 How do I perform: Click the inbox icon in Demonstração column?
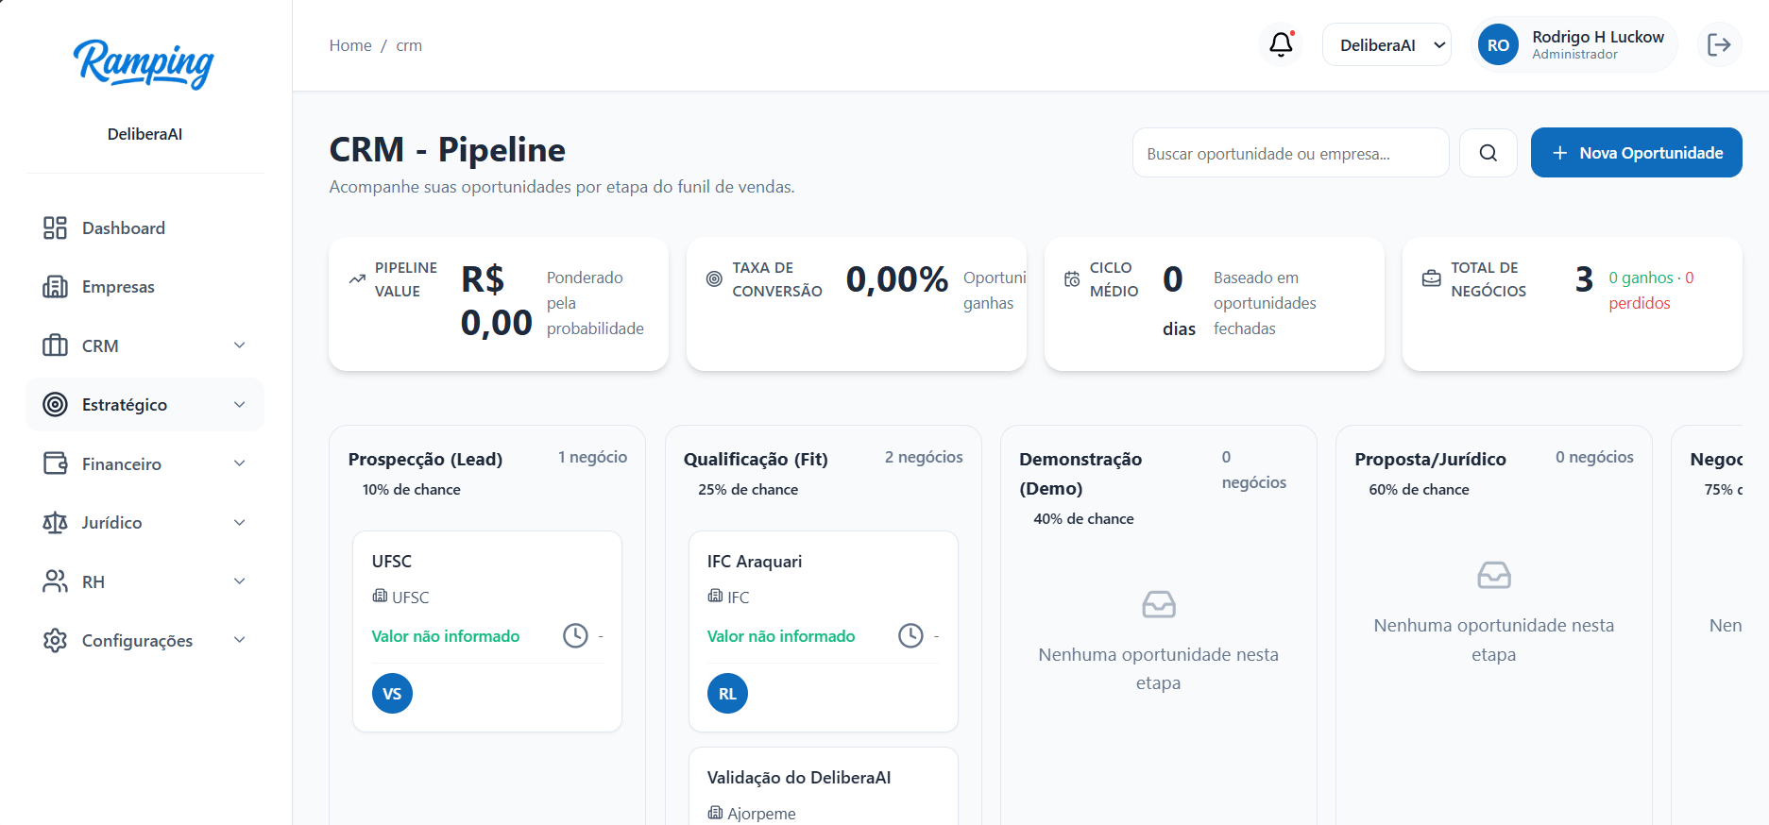point(1159,604)
